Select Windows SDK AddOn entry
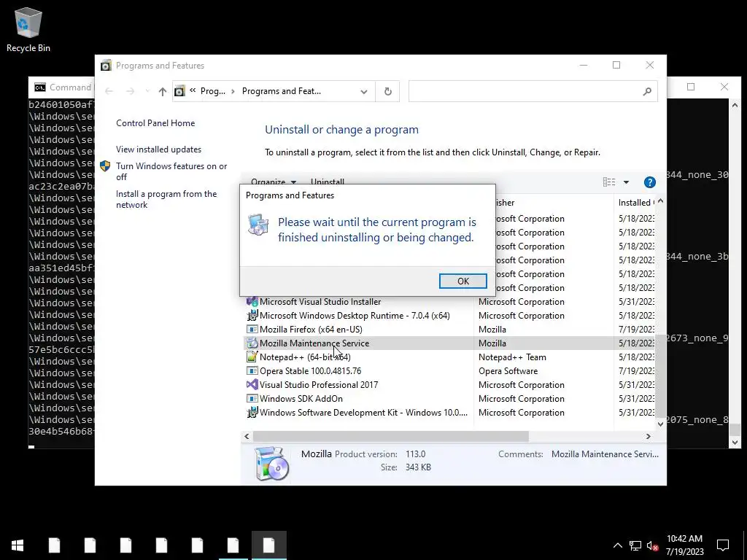The height and width of the screenshot is (560, 747). point(301,399)
